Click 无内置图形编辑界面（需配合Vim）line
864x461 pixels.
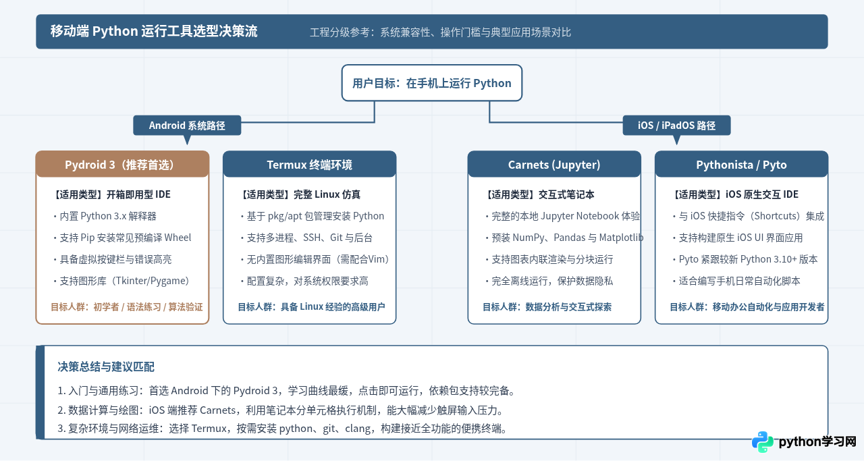point(316,259)
